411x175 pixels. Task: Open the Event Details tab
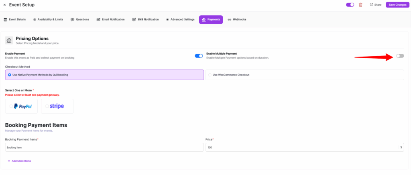pyautogui.click(x=15, y=19)
